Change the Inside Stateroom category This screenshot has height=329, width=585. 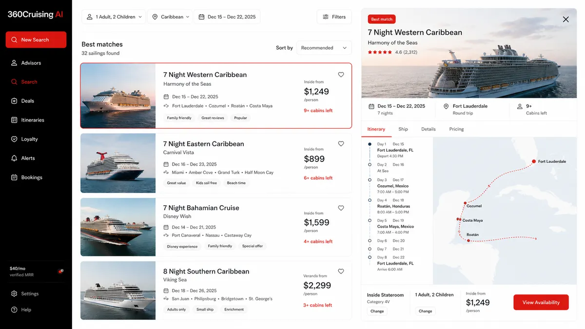(377, 311)
